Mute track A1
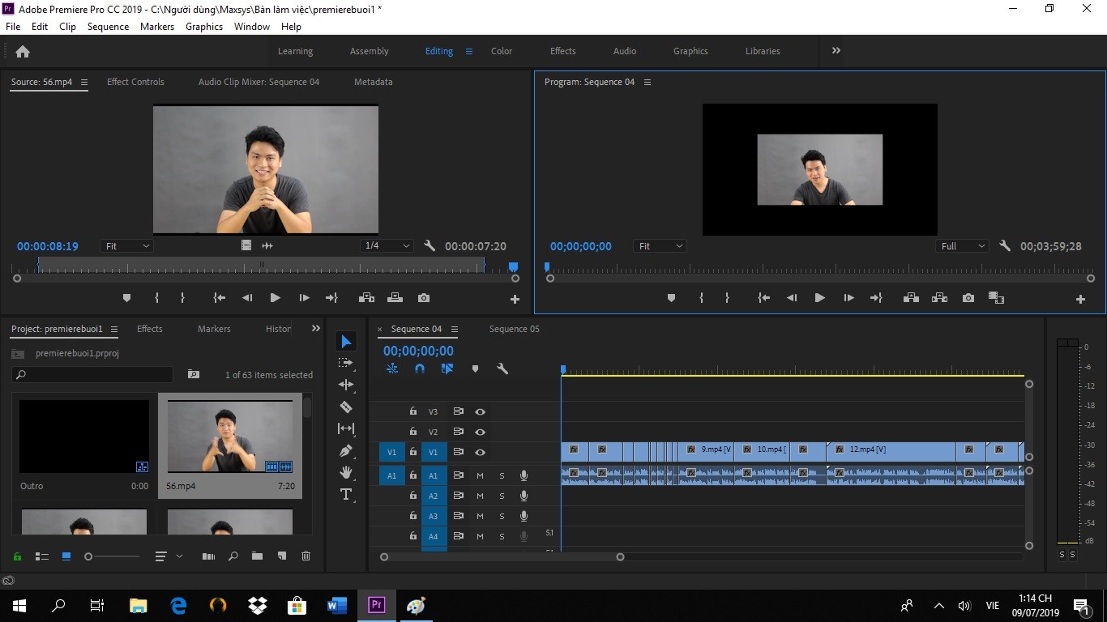 (x=480, y=475)
